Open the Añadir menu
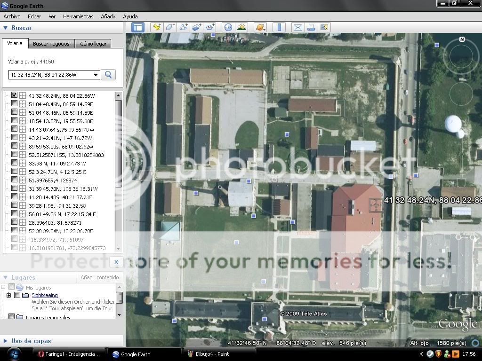 pyautogui.click(x=108, y=16)
